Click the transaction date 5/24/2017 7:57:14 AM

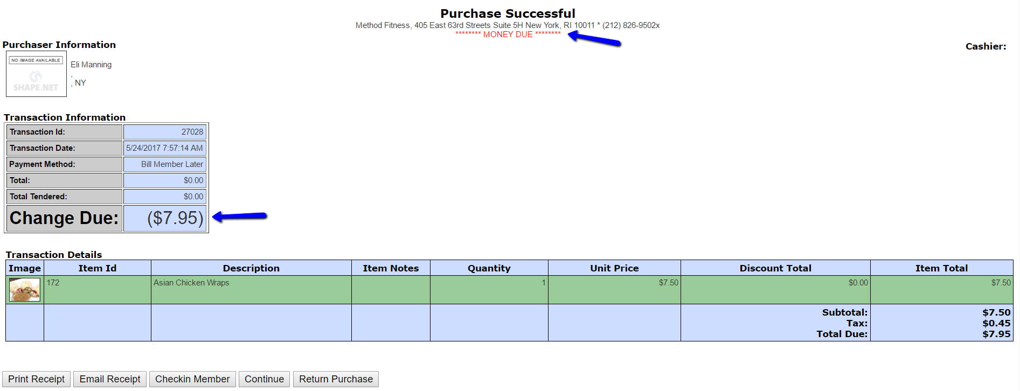(164, 148)
